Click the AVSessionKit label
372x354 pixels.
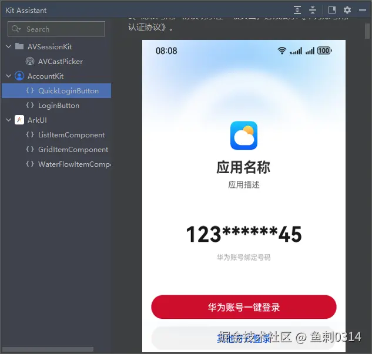49,47
